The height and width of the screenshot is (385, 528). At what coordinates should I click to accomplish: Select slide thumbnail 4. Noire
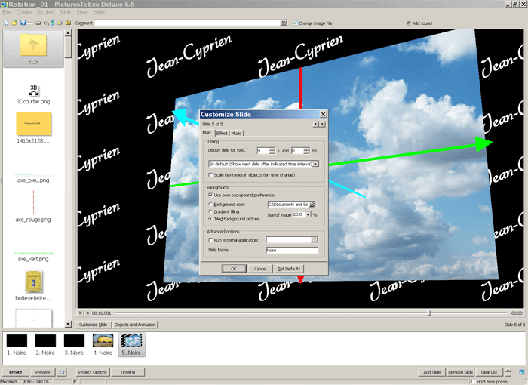(103, 344)
